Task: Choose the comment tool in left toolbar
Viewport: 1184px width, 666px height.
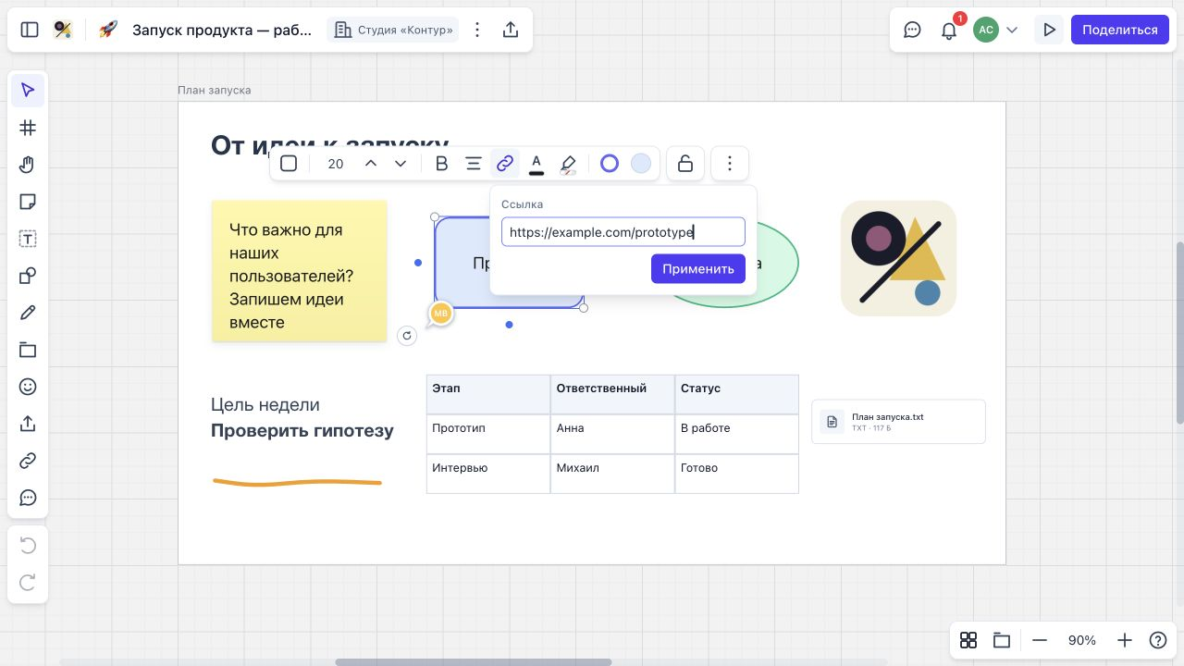Action: [x=28, y=498]
